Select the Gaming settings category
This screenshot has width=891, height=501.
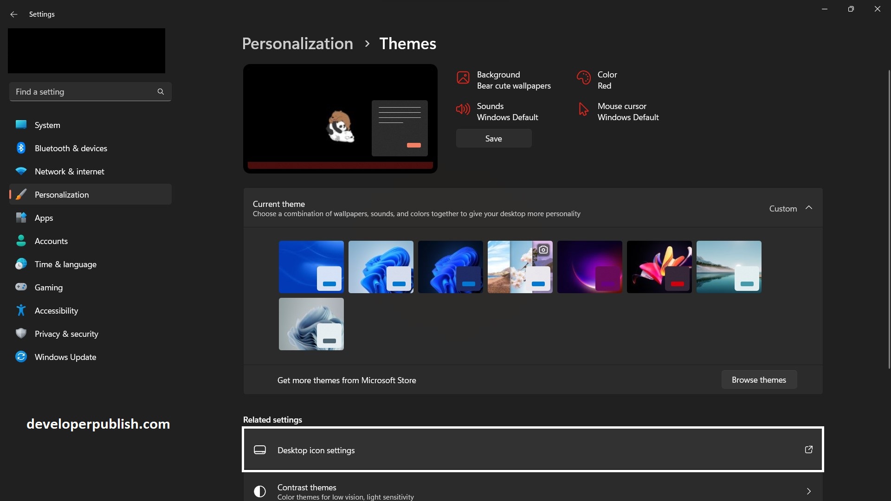48,287
